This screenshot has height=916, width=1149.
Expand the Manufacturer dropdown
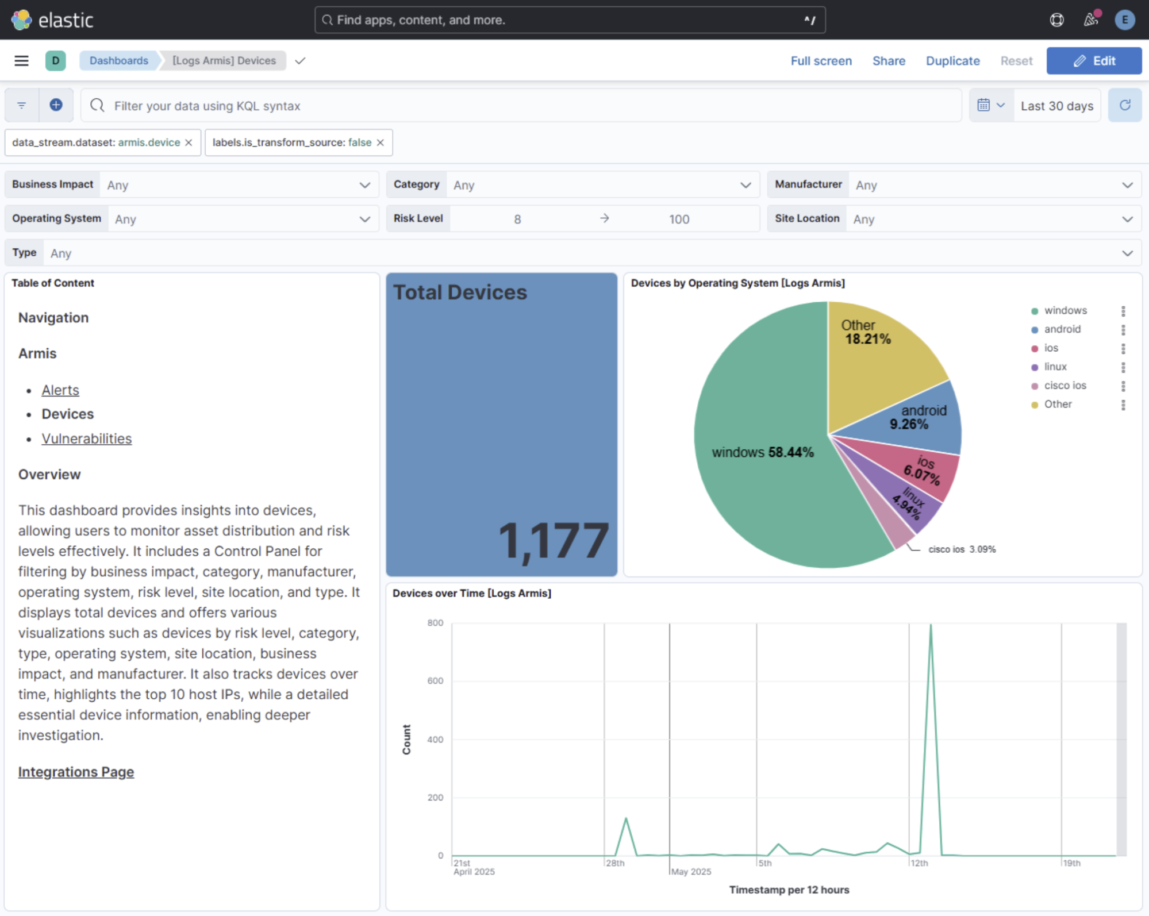(x=1127, y=185)
